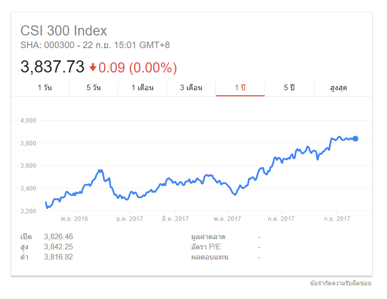Screen dimensions: 387x299
Task: Open the ข้อจำกัดความรับผิดชอบ disclaimer link
Action: coord(340,283)
